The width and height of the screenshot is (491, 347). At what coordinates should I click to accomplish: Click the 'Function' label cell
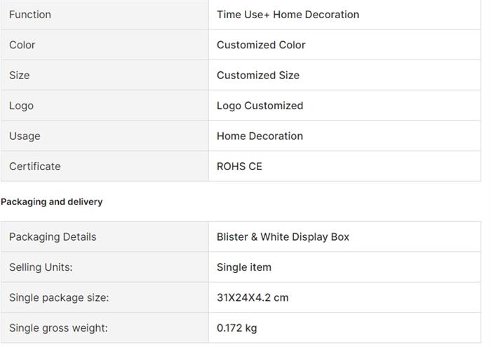(30, 15)
